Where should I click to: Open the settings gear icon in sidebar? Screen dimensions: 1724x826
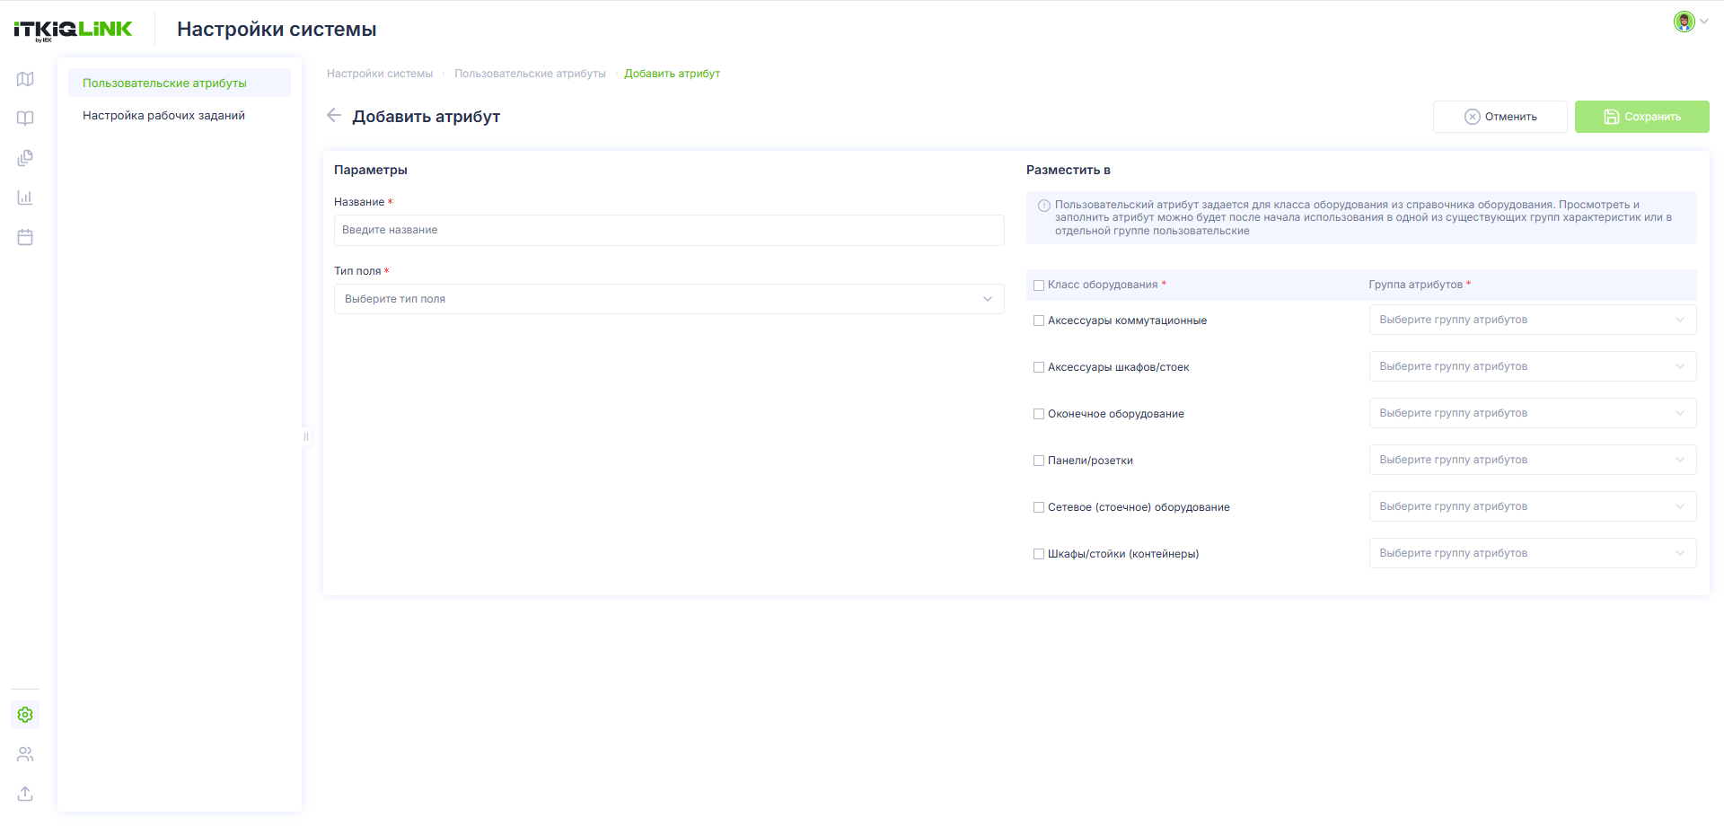pyautogui.click(x=25, y=715)
